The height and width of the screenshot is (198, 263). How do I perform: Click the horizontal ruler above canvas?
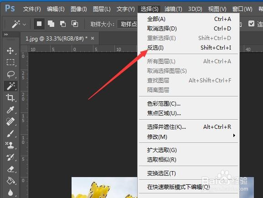[83, 49]
